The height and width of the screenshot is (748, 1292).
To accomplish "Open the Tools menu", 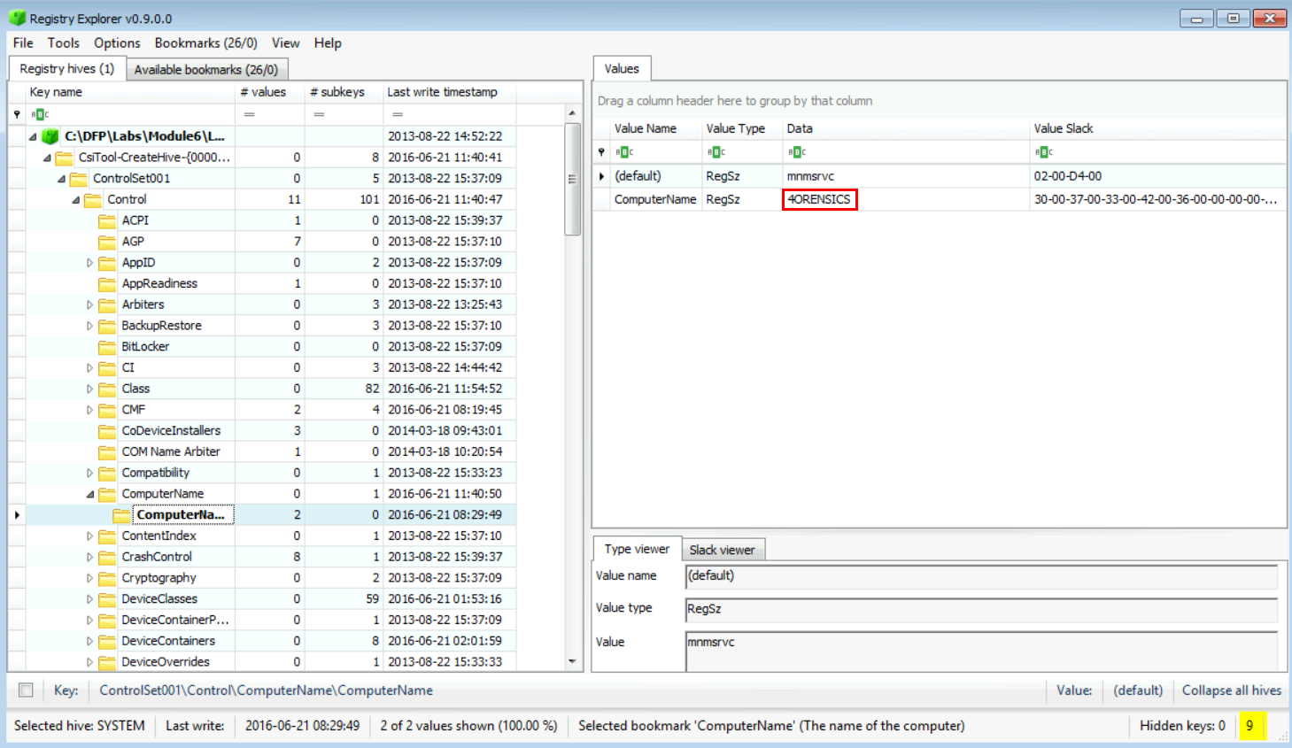I will [x=63, y=42].
